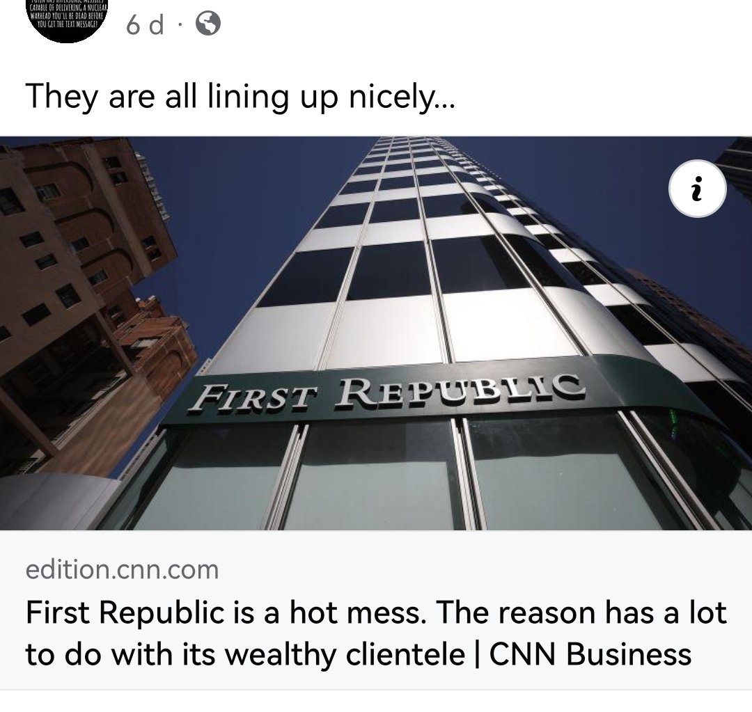Open the First Republic building preview image

(376, 333)
